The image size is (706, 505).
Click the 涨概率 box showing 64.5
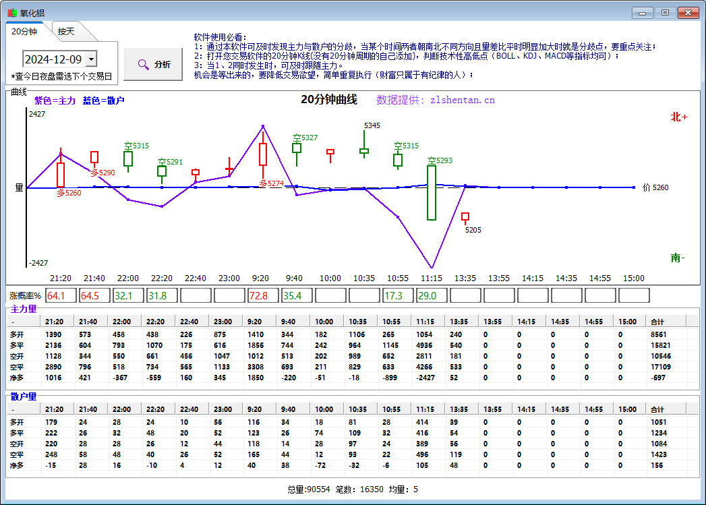click(94, 296)
